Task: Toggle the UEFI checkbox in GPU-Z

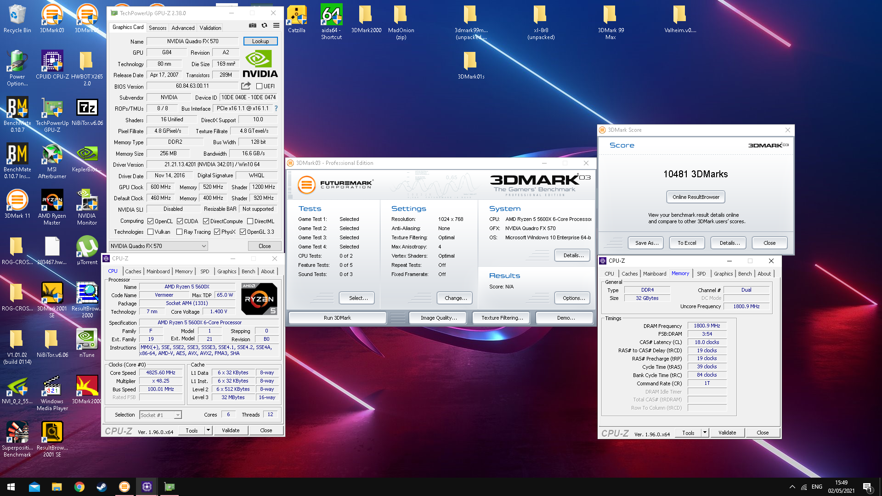Action: pos(260,86)
